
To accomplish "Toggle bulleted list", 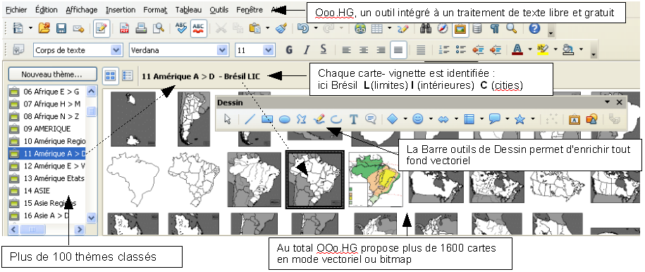I will click(461, 50).
